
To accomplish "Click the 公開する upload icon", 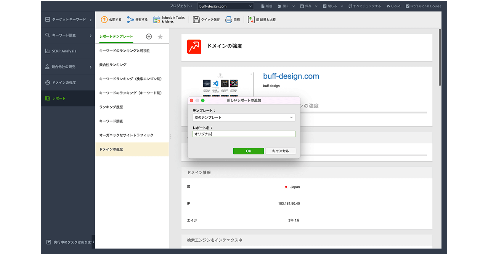I will pyautogui.click(x=104, y=19).
